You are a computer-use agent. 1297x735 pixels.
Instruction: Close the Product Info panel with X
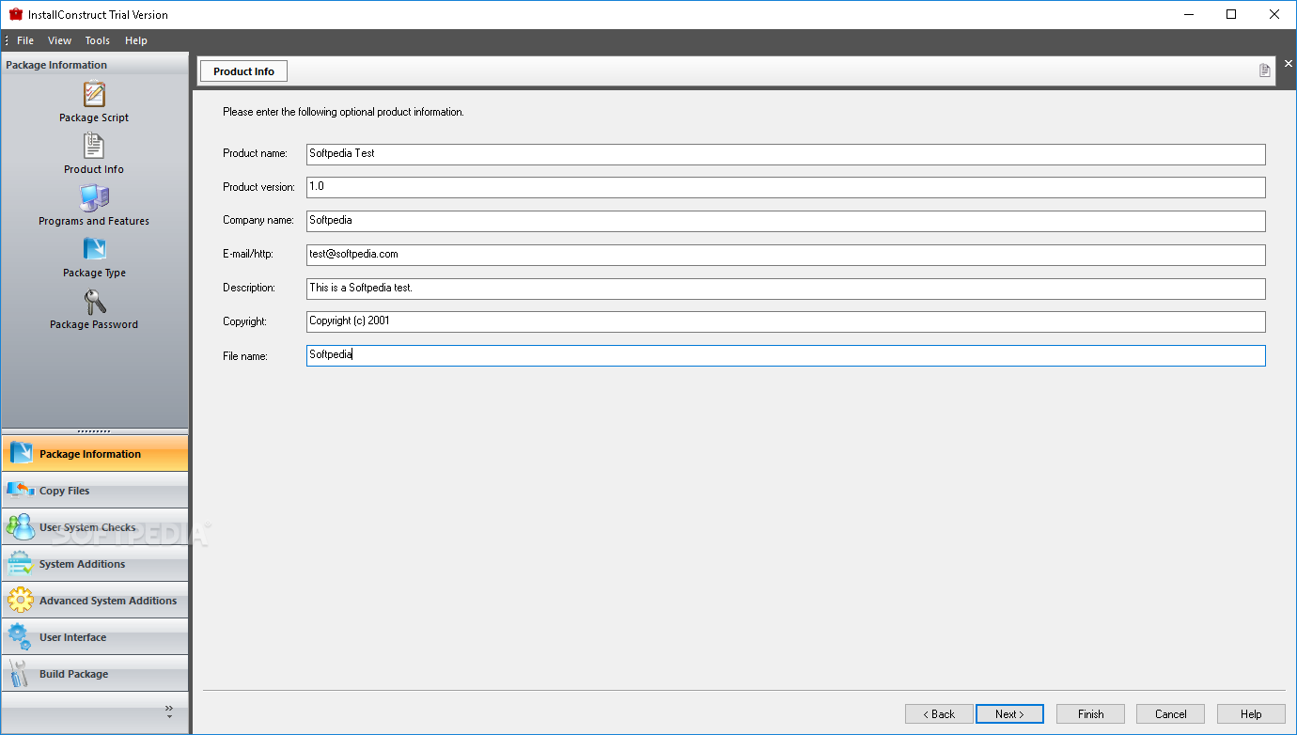pyautogui.click(x=1289, y=64)
